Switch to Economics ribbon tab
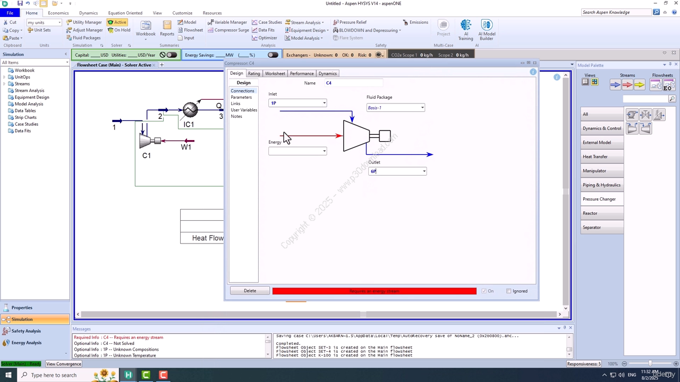The height and width of the screenshot is (382, 680). pyautogui.click(x=58, y=13)
